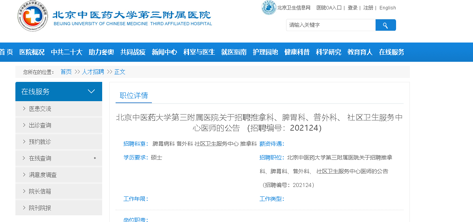
Task: Click the 工作类型 label
Action: click(x=272, y=199)
